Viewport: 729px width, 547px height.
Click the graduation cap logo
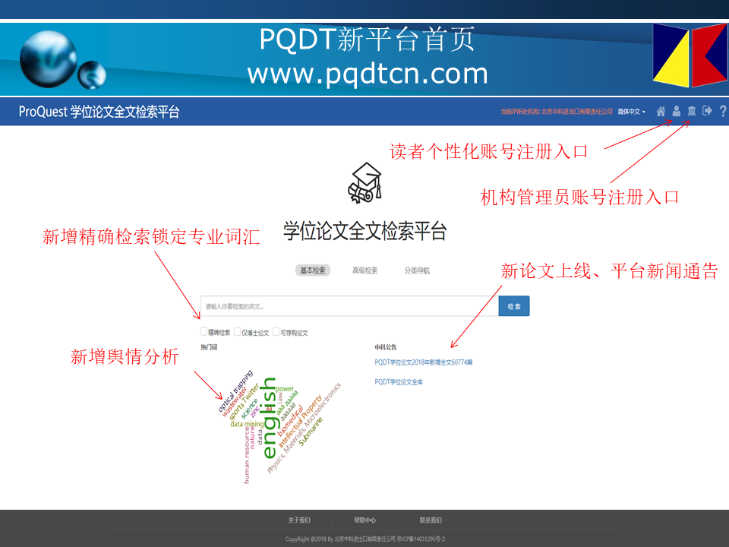(364, 183)
